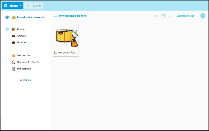Click the Mon dossier personnel header title

pos(73,16)
